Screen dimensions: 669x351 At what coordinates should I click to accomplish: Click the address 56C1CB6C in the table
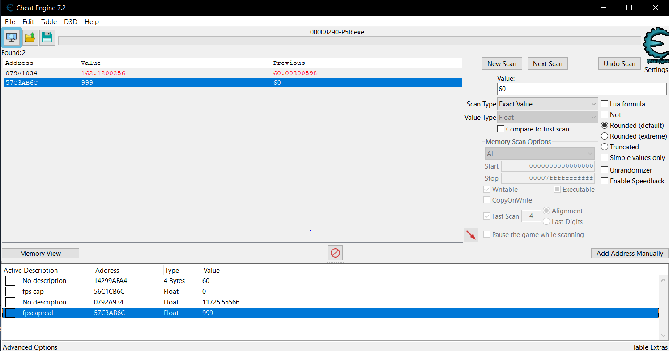109,292
